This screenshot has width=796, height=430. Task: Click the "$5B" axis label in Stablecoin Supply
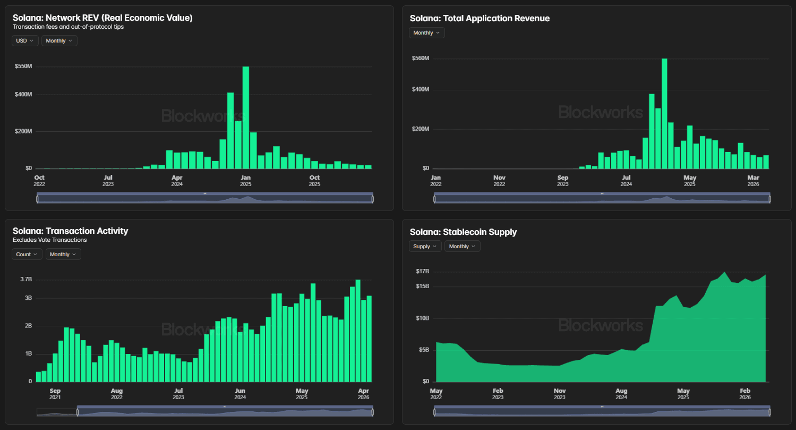coord(424,350)
